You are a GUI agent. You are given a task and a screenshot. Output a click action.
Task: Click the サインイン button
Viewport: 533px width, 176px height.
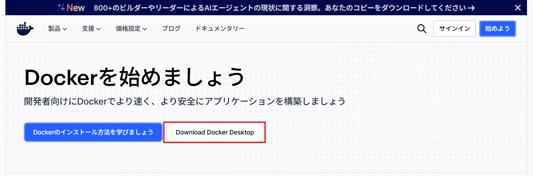455,29
